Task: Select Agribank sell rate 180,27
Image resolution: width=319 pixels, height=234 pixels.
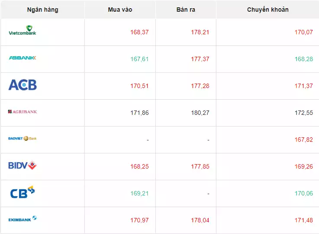Action: (200, 113)
